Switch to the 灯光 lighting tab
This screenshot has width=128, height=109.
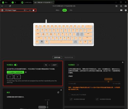pyautogui.click(x=71, y=10)
